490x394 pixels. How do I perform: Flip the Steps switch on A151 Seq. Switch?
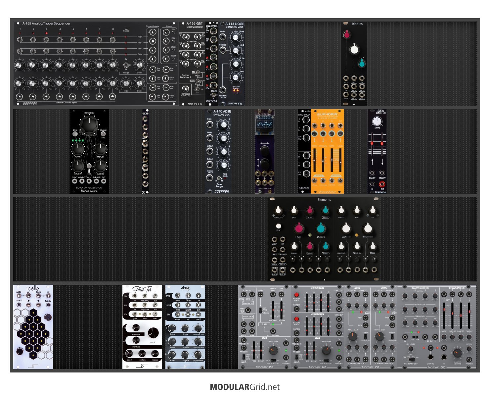click(214, 95)
